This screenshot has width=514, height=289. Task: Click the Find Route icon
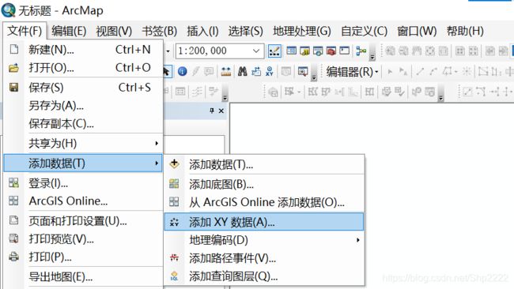(256, 71)
